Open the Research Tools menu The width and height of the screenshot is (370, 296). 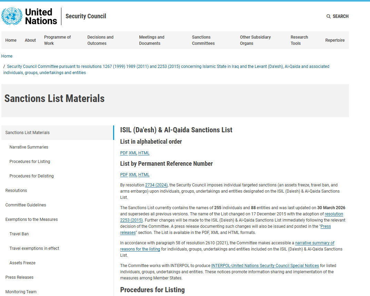click(x=299, y=40)
